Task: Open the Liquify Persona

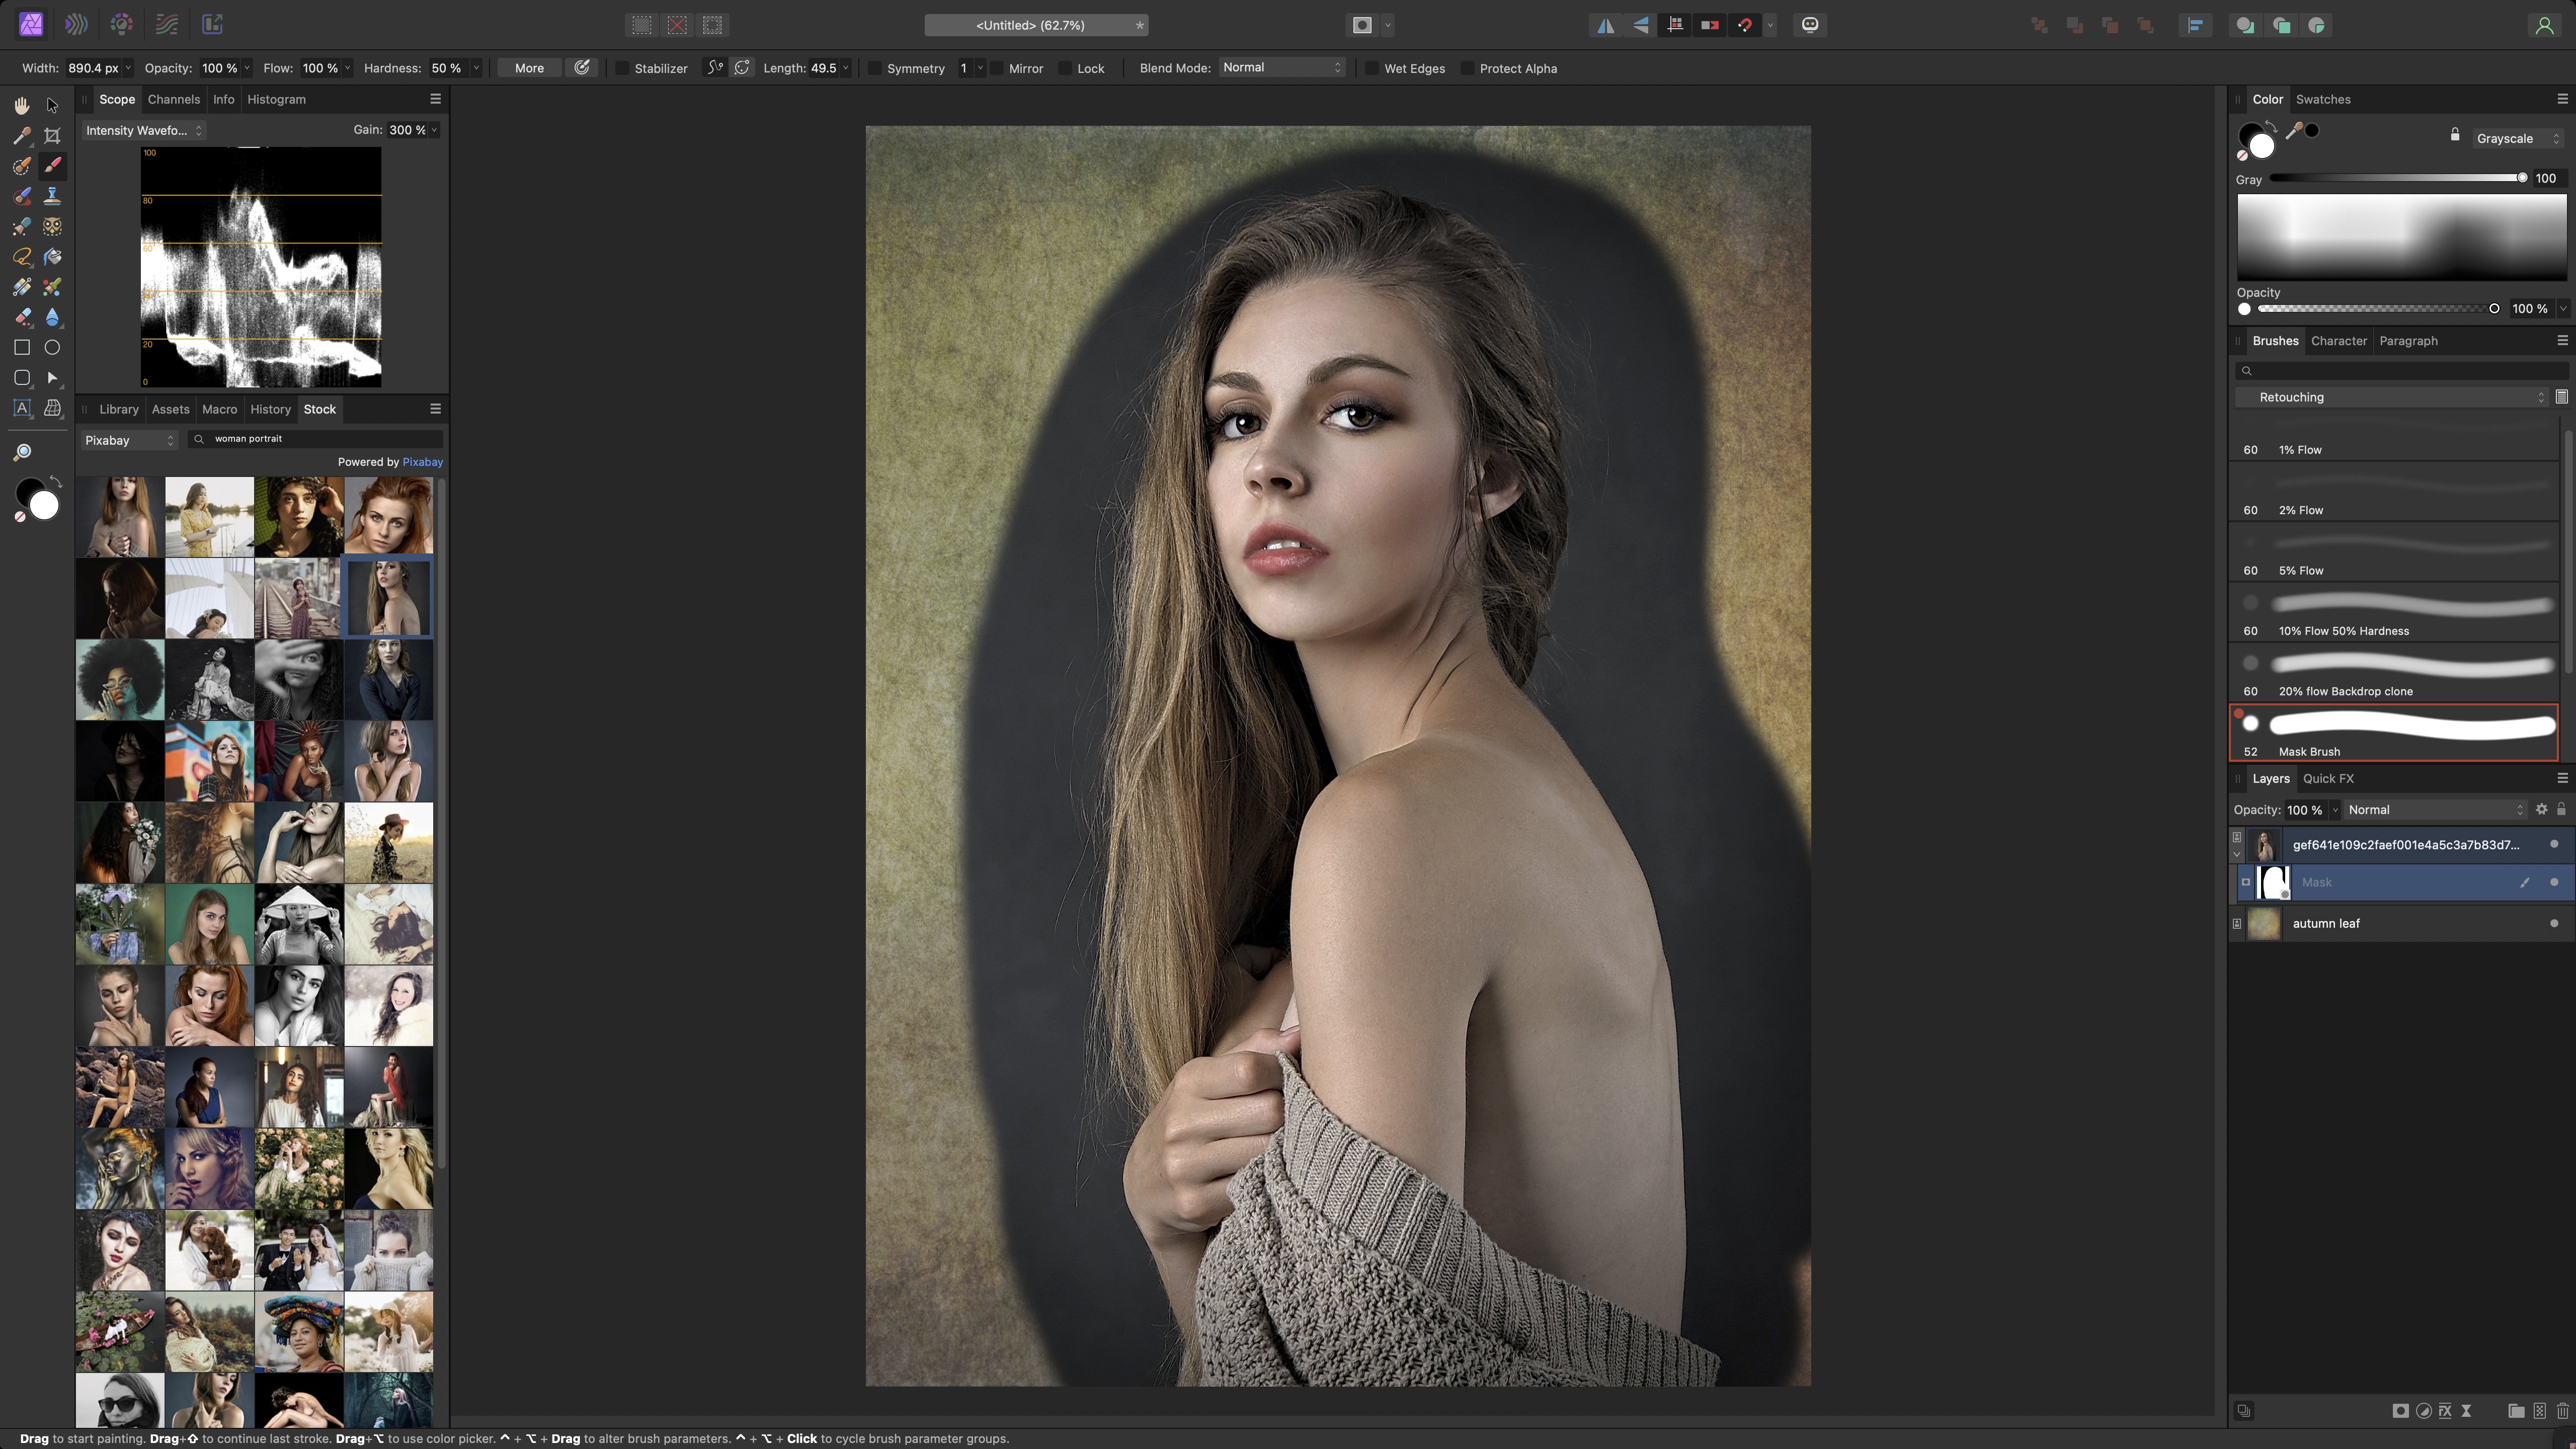Action: [76, 24]
